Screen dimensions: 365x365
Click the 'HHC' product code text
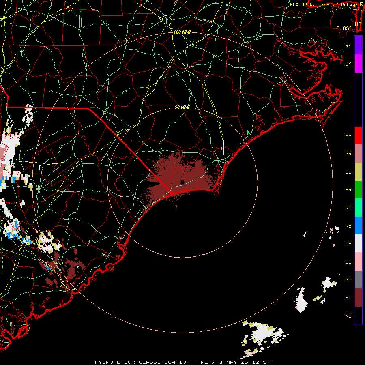(x=356, y=24)
